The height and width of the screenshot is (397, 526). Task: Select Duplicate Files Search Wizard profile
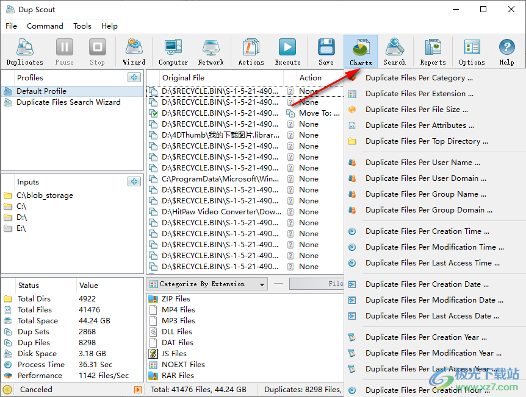coord(73,102)
